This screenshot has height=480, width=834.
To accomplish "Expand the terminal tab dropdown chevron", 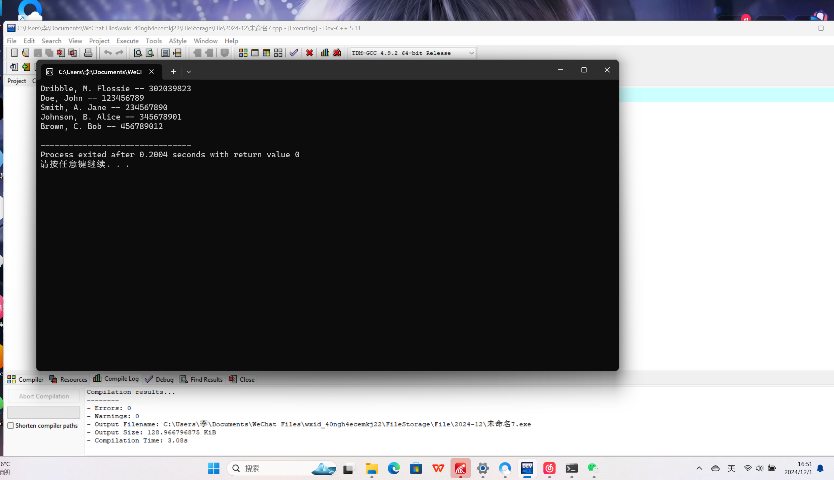I will pyautogui.click(x=189, y=72).
